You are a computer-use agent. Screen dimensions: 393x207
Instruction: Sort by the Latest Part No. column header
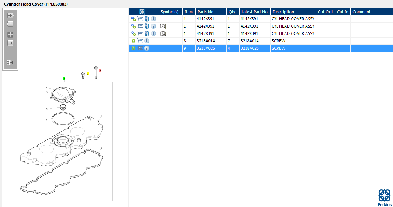coord(255,12)
